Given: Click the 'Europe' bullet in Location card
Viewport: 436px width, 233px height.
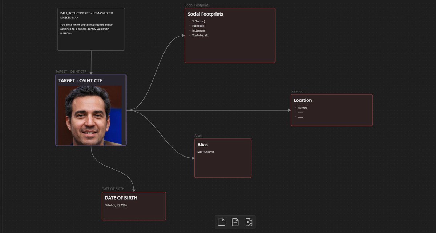Looking at the screenshot, I should click(303, 108).
